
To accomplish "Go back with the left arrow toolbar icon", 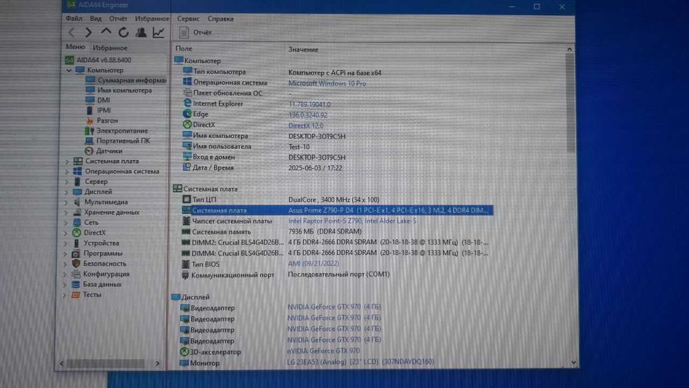I will [x=72, y=32].
